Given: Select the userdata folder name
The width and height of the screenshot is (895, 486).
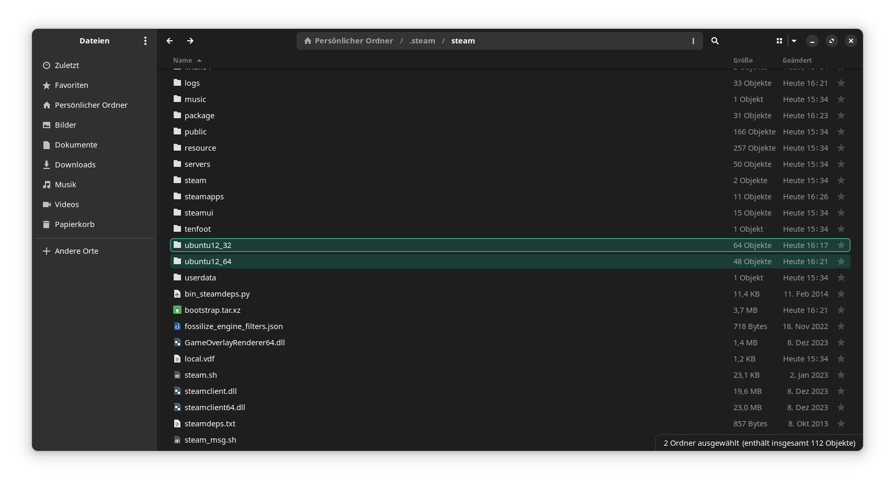Looking at the screenshot, I should 200,278.
